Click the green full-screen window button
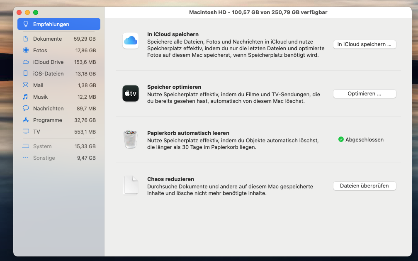 pos(36,12)
